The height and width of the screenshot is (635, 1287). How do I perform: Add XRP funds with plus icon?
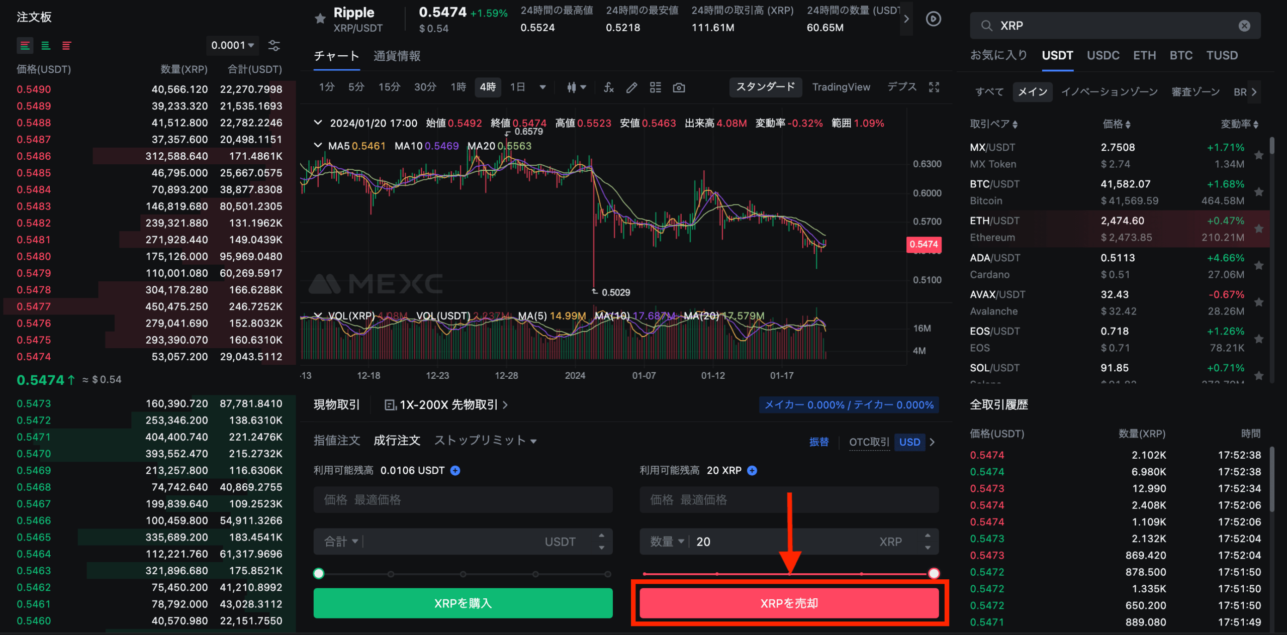[x=752, y=471]
